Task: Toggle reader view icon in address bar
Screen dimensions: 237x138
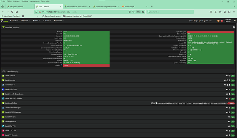Action: 129,12
